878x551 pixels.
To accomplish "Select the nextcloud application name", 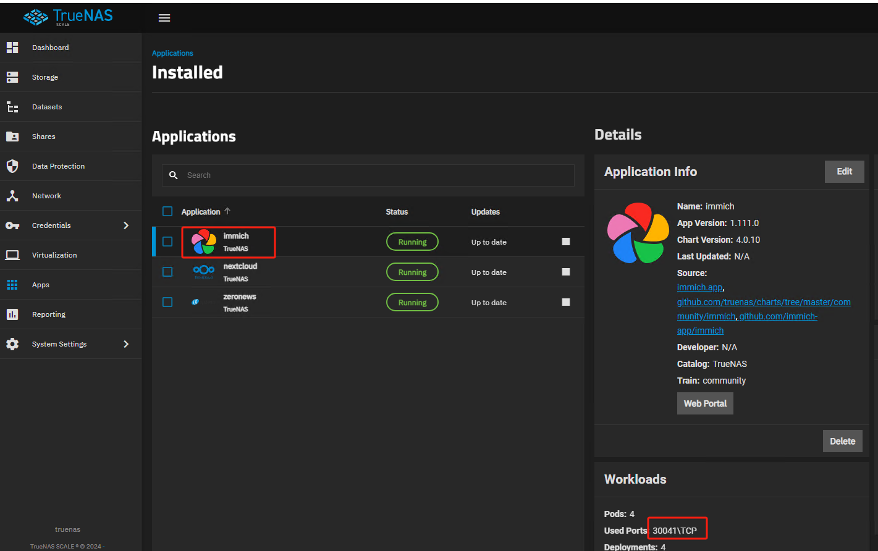I will click(x=240, y=266).
